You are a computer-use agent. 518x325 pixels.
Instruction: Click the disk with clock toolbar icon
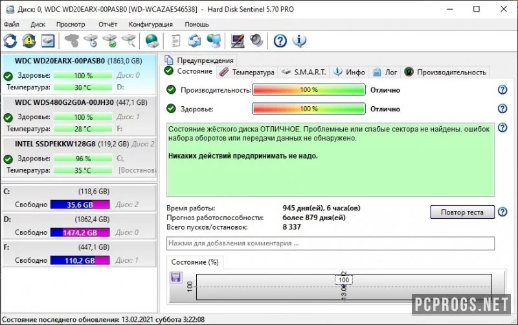91,41
